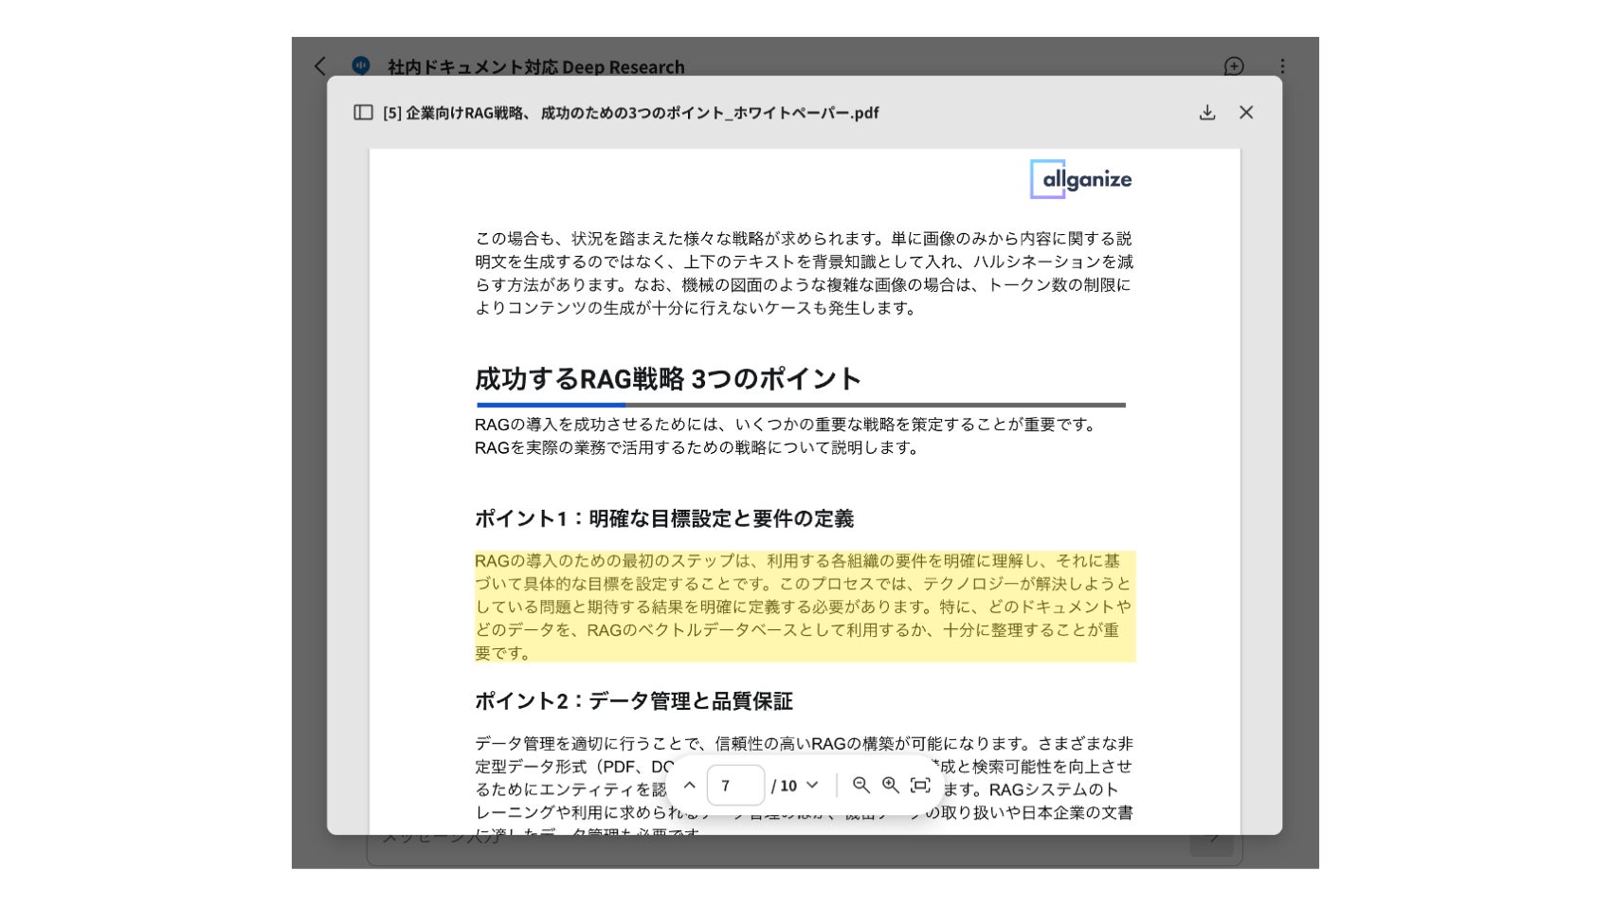1611x906 pixels.
Task: Click the heading '成功するRAG戦略 3つのポイント'
Action: click(x=668, y=379)
